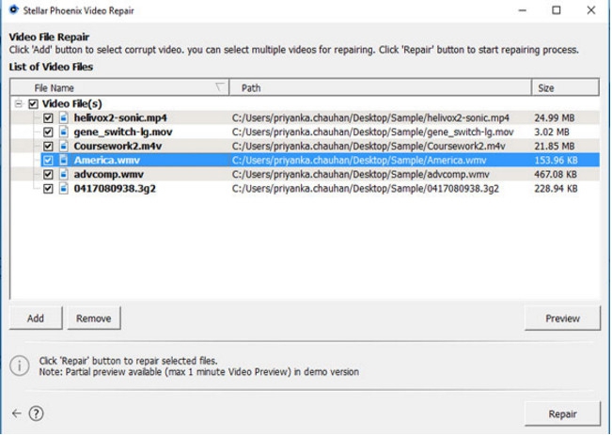The image size is (612, 435).
Task: Sort by the File Name column header
Action: (119, 87)
